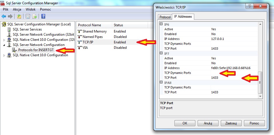Viewport: 274px width, 135px height.
Task: Confirm the dialog with OK
Action: (x=185, y=123)
